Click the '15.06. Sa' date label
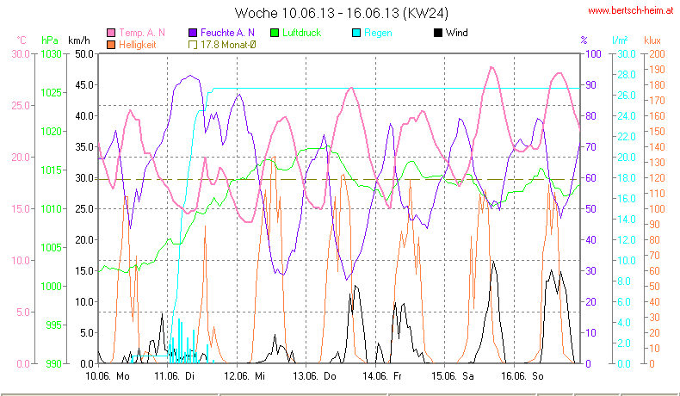The width and height of the screenshot is (680, 396). pos(452,376)
